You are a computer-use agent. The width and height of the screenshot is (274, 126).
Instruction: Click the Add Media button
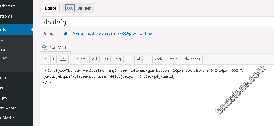coord(56,47)
